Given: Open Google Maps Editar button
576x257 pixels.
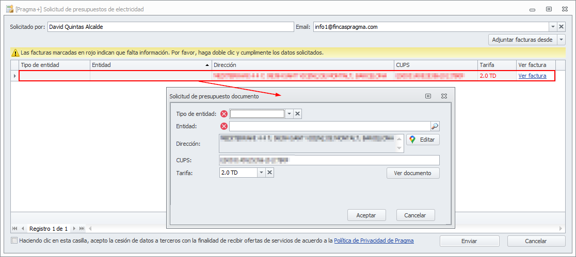Looking at the screenshot, I should point(423,140).
